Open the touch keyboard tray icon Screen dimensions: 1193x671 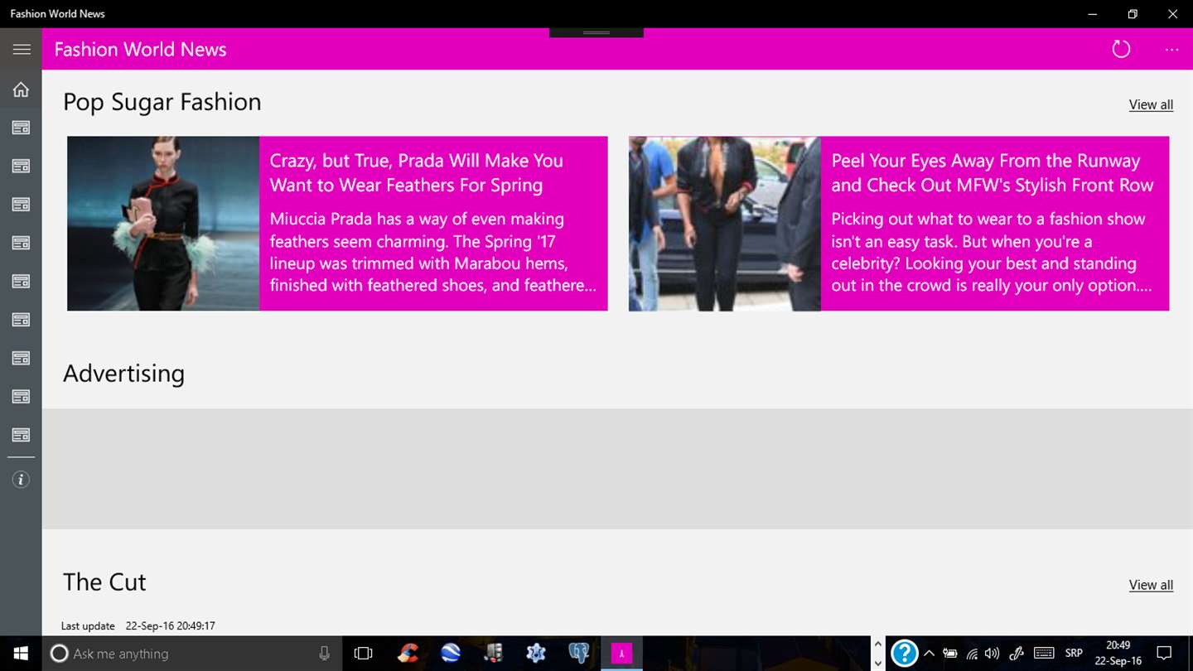[x=1044, y=654]
